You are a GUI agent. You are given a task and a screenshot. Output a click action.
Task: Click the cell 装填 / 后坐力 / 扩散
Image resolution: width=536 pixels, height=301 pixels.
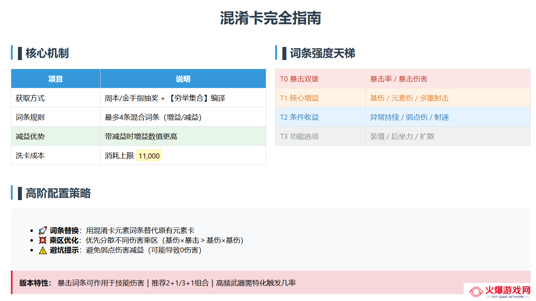tap(448, 136)
